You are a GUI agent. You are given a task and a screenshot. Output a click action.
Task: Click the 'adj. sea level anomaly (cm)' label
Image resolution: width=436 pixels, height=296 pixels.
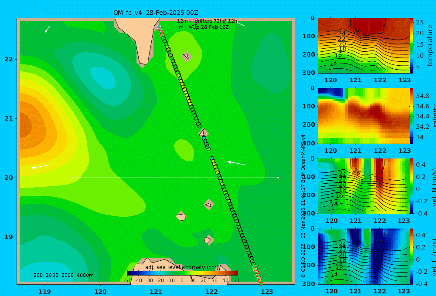coord(182,267)
